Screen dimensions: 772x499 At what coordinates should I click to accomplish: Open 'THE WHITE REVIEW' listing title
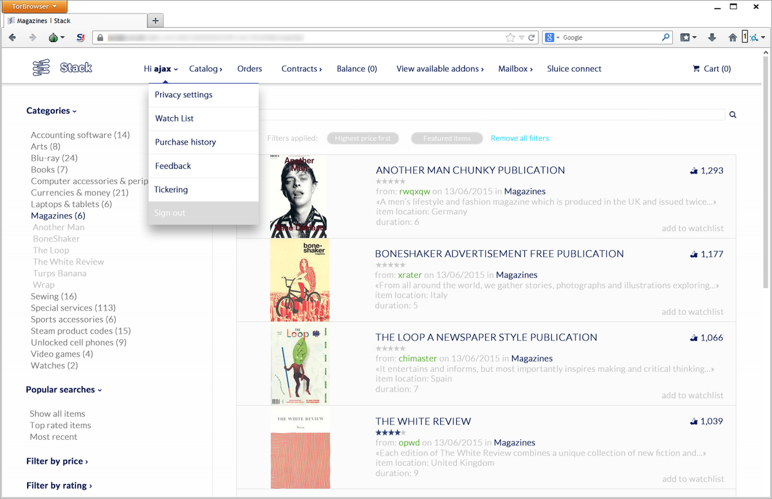pyautogui.click(x=423, y=421)
